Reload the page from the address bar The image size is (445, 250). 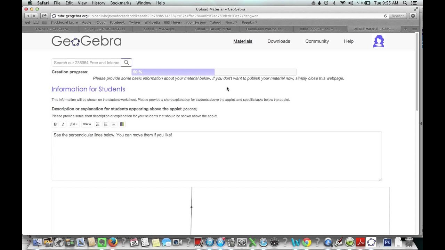385,16
